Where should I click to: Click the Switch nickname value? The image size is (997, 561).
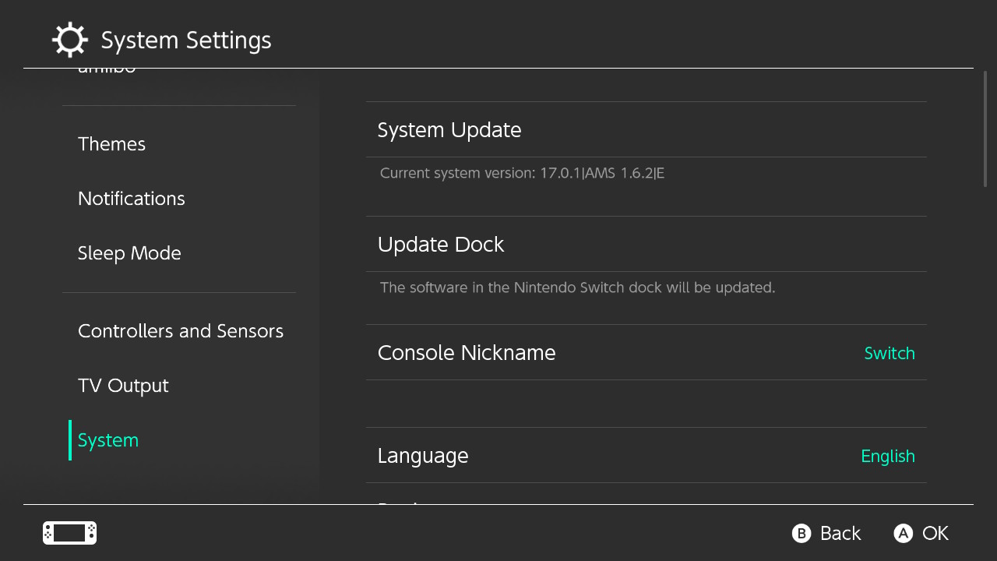pyautogui.click(x=889, y=354)
